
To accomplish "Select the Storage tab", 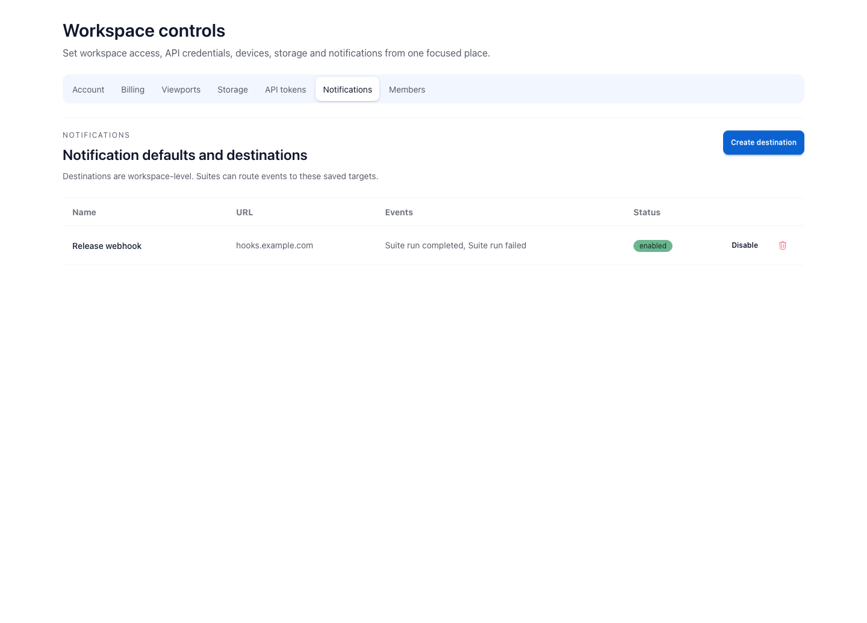I will coord(233,90).
